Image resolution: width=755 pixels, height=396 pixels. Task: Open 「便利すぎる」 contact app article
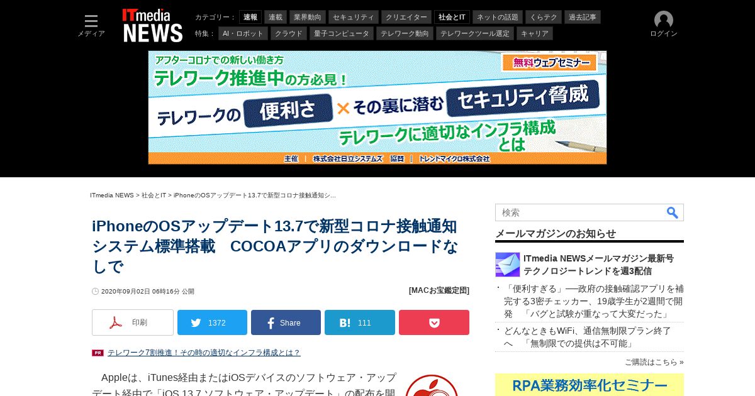point(594,301)
